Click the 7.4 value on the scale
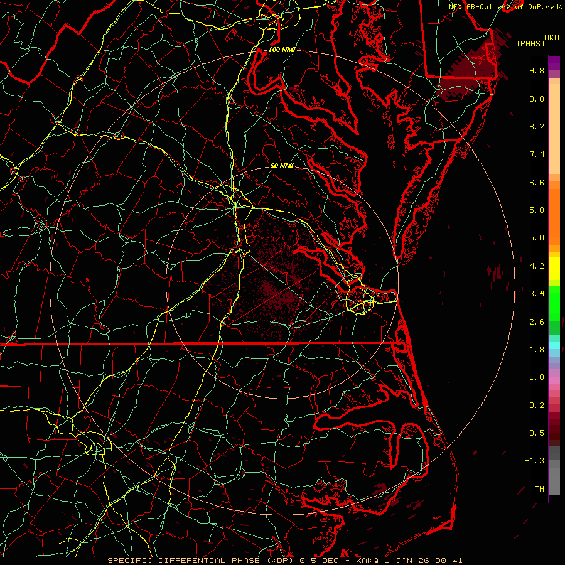 click(537, 154)
